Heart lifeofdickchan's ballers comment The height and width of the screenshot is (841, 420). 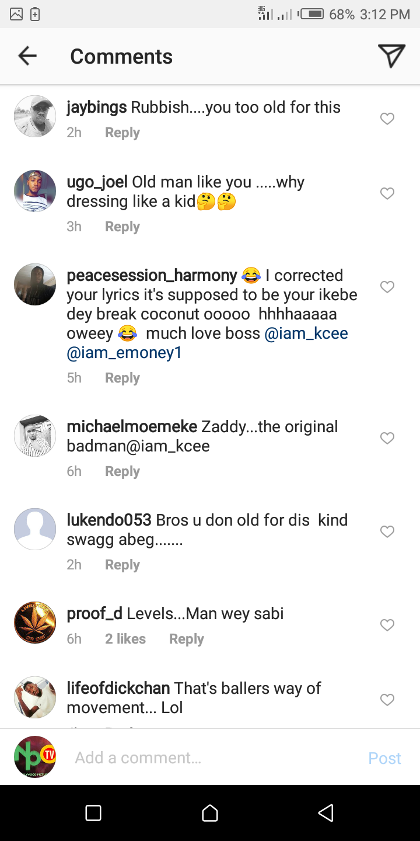387,700
